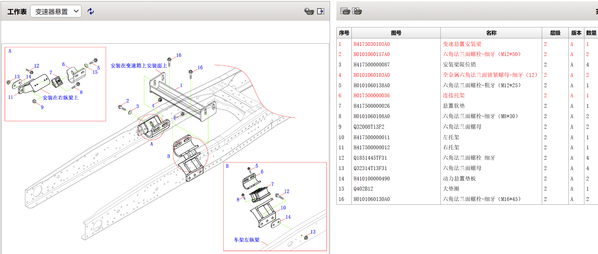Click the blue refresh arrows icon
Viewport: 598px width, 254px height.
pyautogui.click(x=91, y=11)
